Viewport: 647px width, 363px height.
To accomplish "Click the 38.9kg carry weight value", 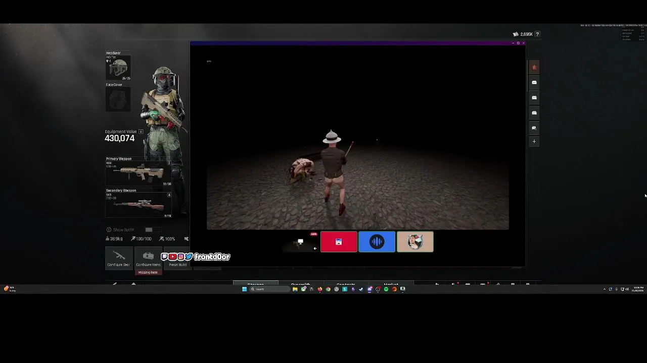I will [x=116, y=239].
